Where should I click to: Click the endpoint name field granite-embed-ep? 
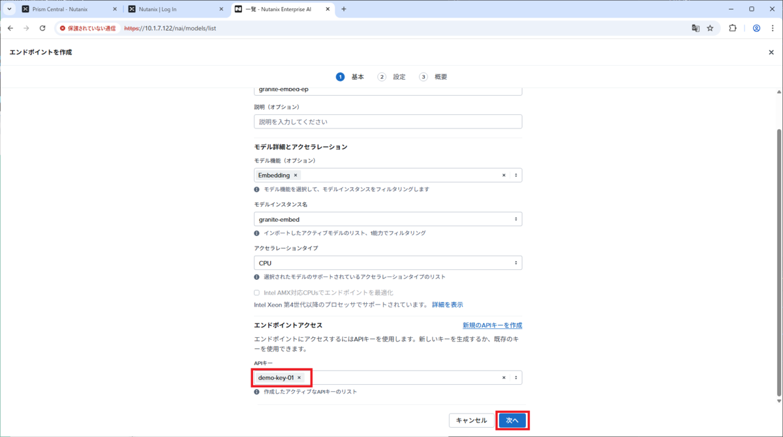click(x=388, y=90)
